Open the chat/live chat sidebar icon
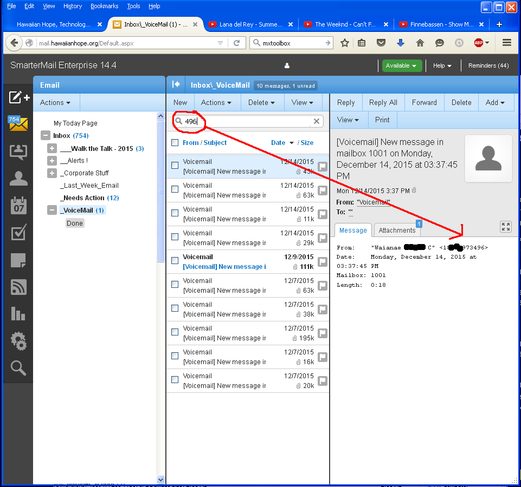This screenshot has width=521, height=487. click(x=18, y=152)
